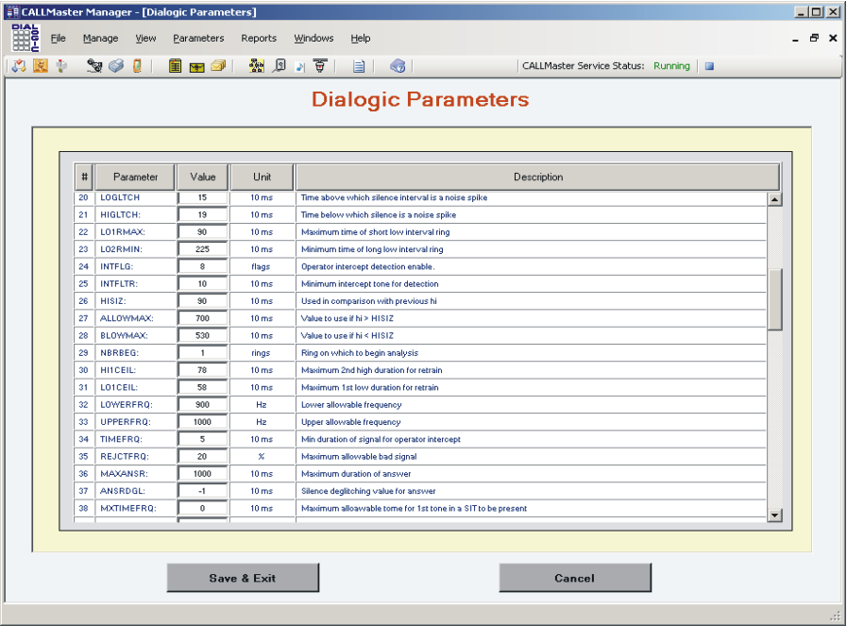Click the blue help book toolbar icon
Viewport: 847px width, 626px height.
pos(398,66)
